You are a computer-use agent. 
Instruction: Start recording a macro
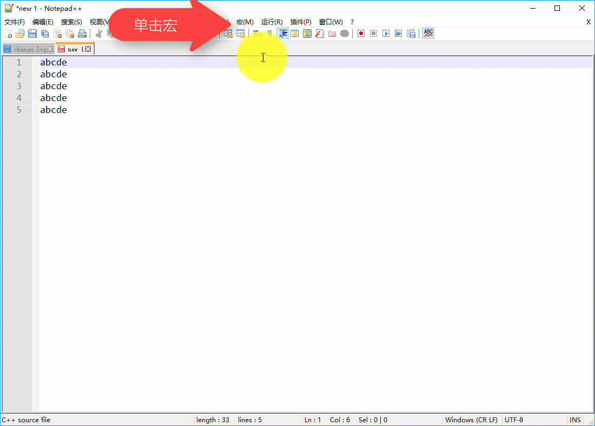pos(360,33)
